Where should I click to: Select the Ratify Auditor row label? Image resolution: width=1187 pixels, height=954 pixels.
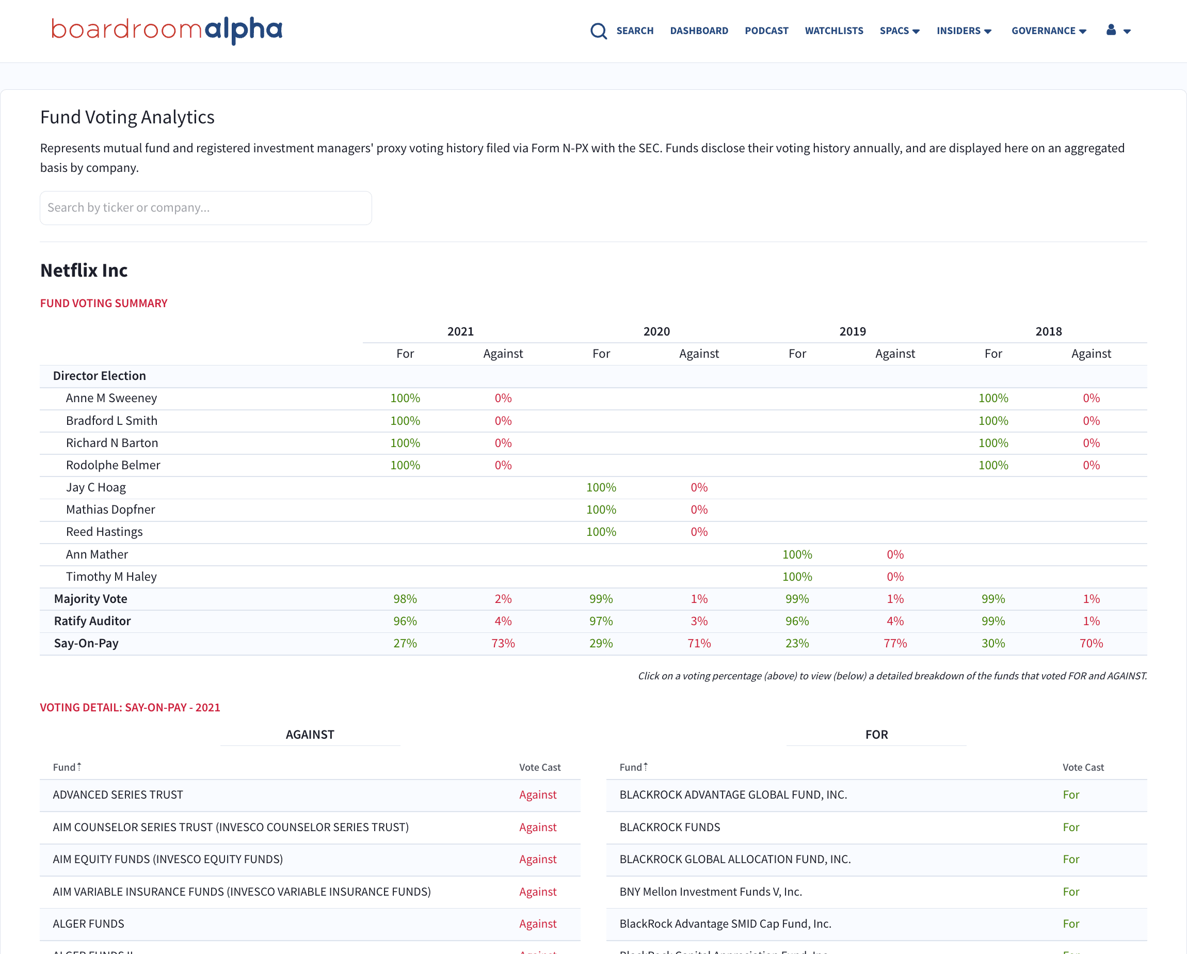click(x=92, y=621)
